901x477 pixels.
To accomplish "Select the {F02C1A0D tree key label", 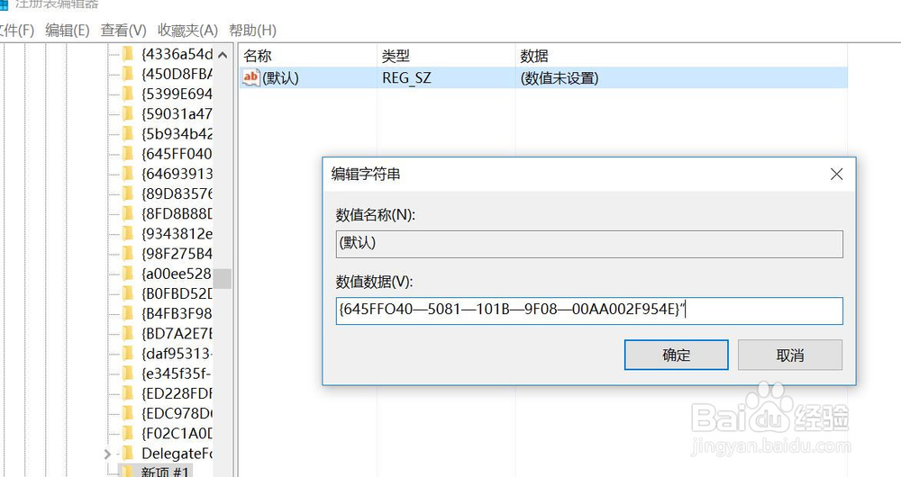I will pyautogui.click(x=177, y=434).
